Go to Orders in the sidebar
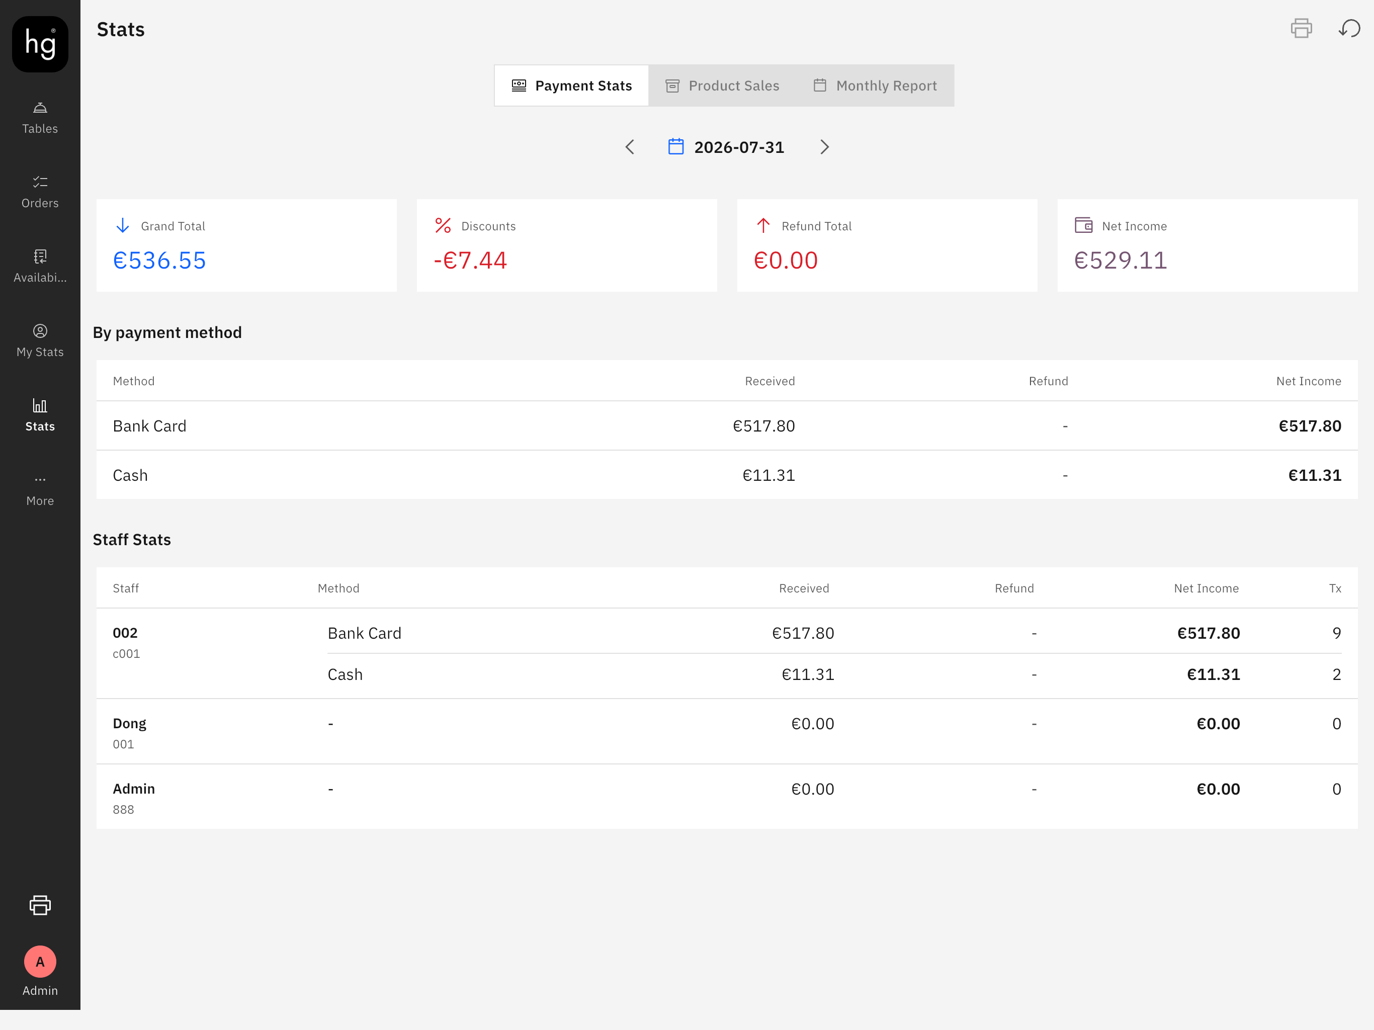This screenshot has width=1374, height=1030. (x=40, y=193)
